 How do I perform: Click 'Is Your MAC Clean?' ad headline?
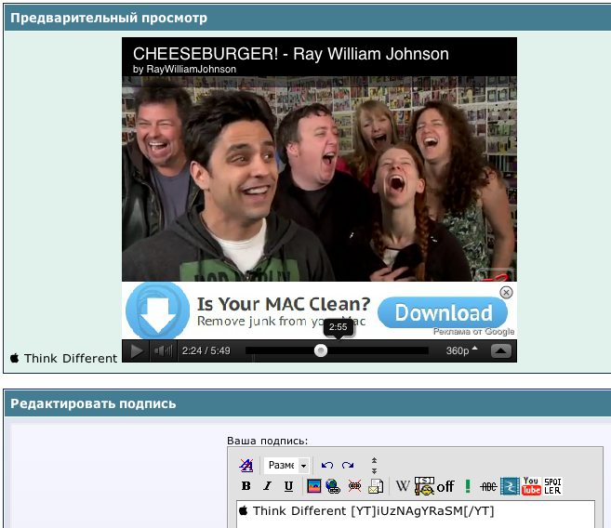point(284,304)
